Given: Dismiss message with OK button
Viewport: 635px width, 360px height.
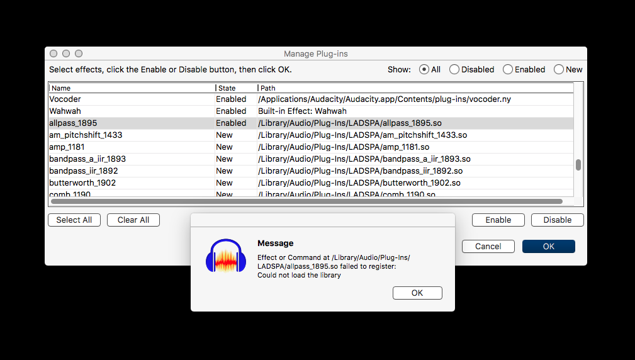Looking at the screenshot, I should [417, 293].
